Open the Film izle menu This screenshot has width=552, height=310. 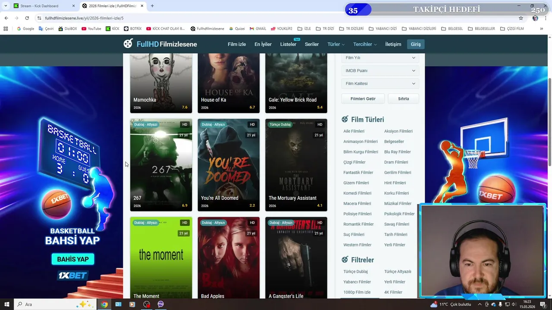[237, 44]
